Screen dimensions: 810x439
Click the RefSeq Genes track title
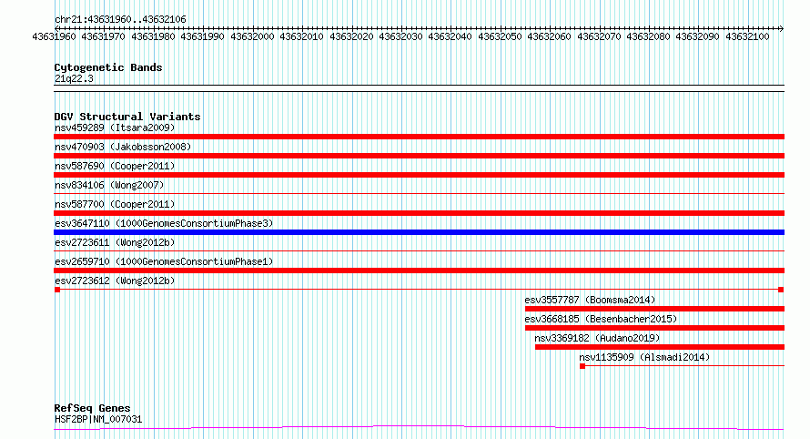click(93, 408)
